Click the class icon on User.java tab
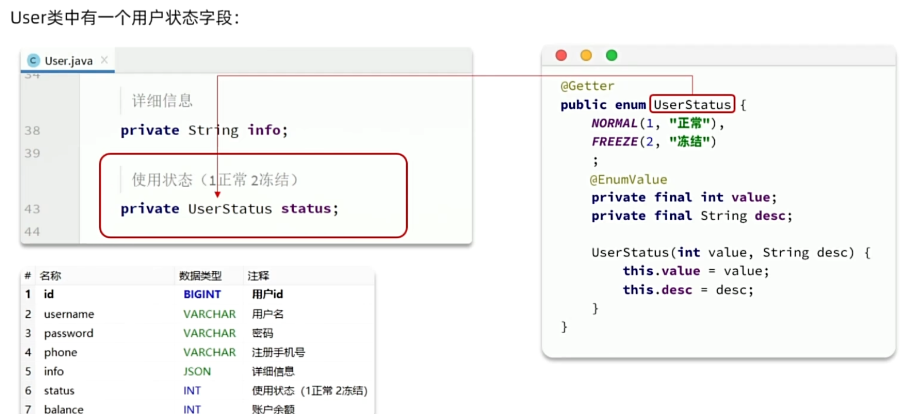The height and width of the screenshot is (414, 902). point(33,61)
